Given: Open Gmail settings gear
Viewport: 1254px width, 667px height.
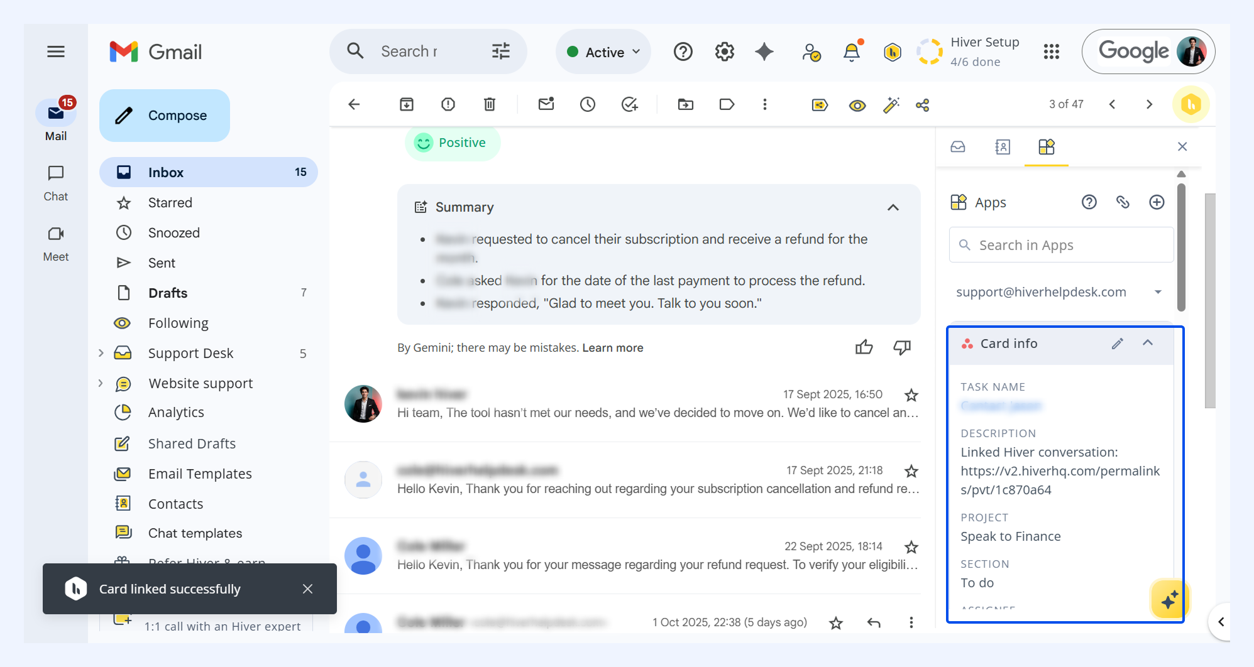Looking at the screenshot, I should tap(725, 52).
